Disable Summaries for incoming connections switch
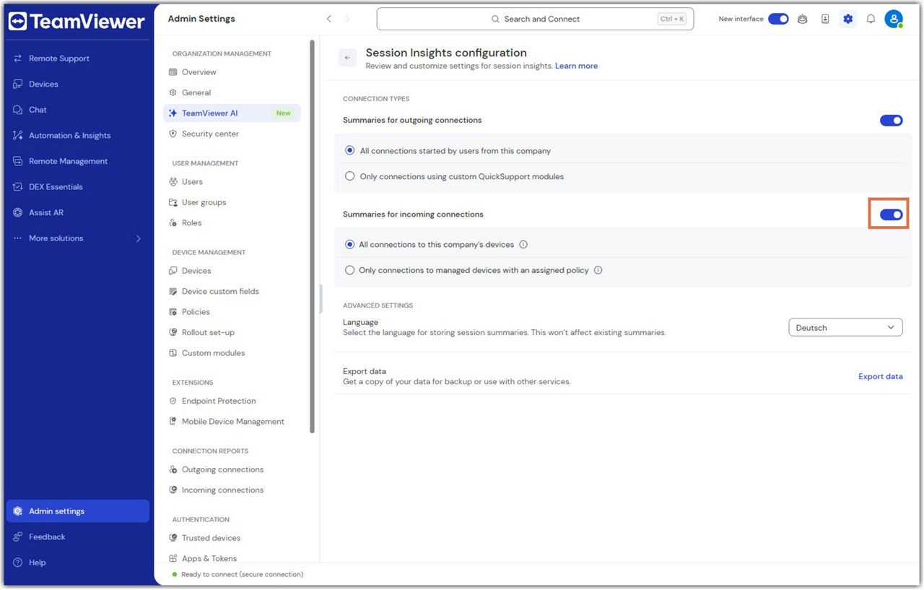924x590 pixels. click(x=891, y=214)
